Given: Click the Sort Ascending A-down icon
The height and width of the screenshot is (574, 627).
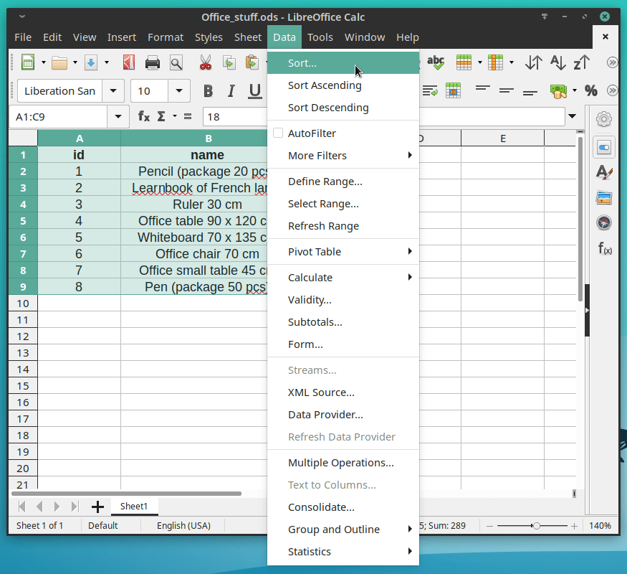Looking at the screenshot, I should [557, 62].
